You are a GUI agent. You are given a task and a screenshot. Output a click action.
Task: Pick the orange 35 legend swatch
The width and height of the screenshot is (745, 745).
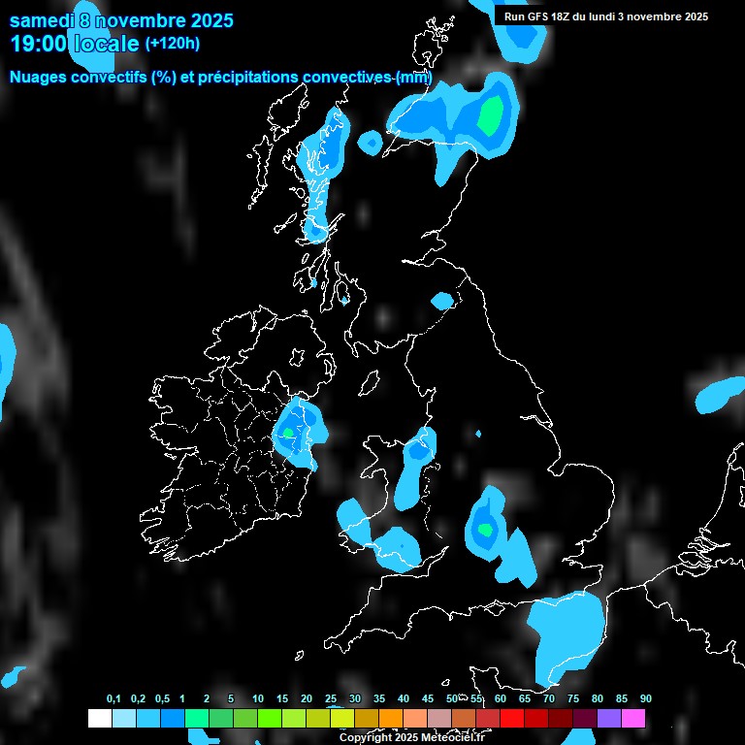pyautogui.click(x=391, y=719)
